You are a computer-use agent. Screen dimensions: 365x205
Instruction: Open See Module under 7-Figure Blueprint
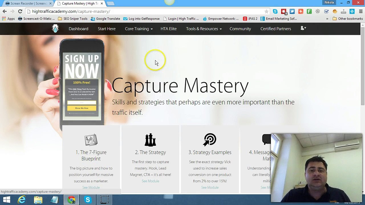tap(91, 187)
